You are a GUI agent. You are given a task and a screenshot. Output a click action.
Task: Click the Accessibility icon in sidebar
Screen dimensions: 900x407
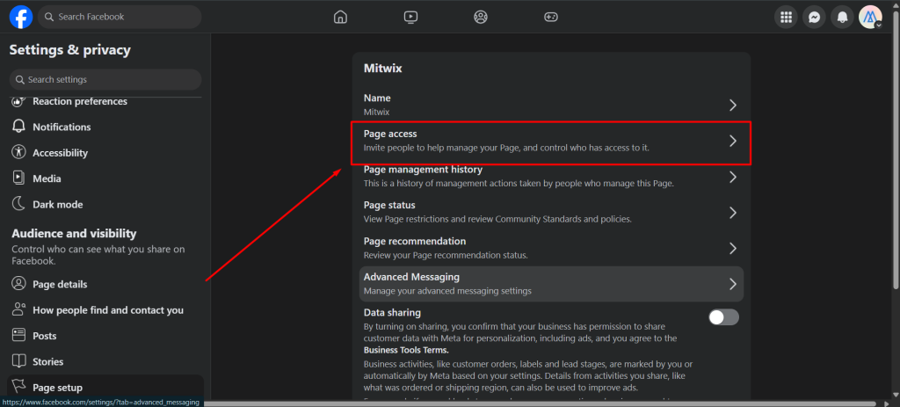coord(19,152)
